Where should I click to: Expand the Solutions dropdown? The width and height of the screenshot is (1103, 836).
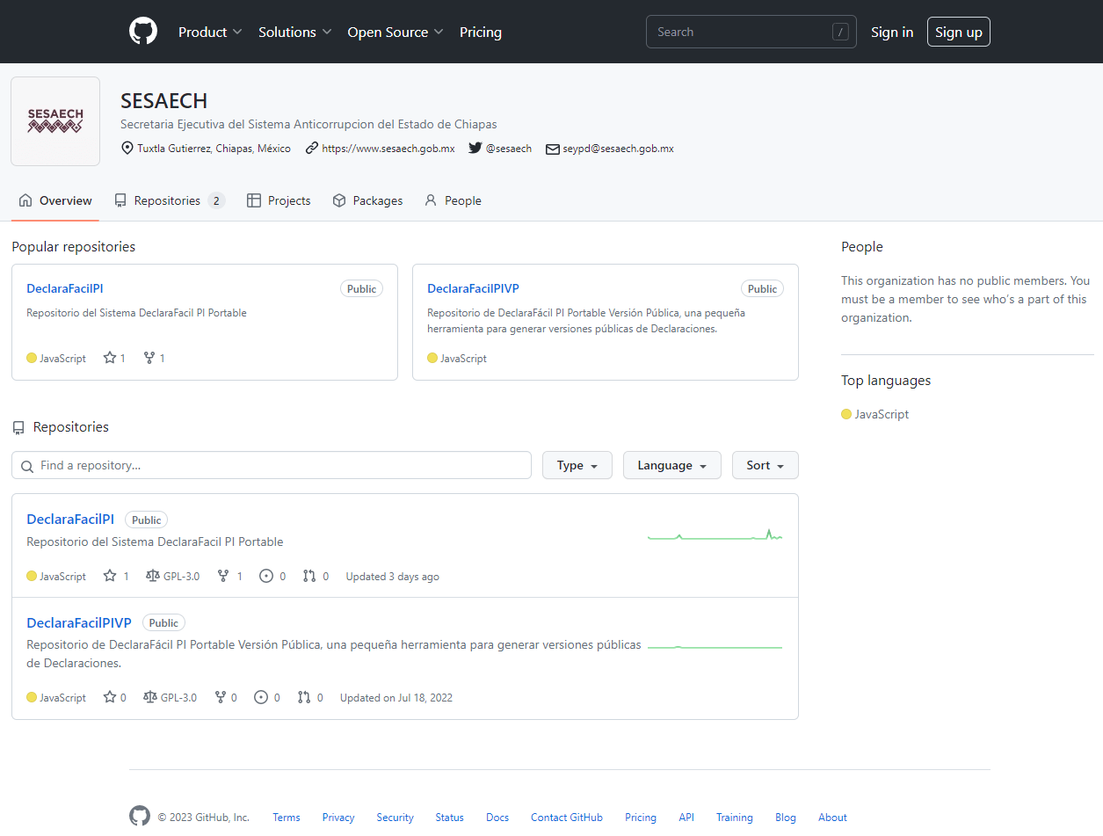tap(294, 32)
